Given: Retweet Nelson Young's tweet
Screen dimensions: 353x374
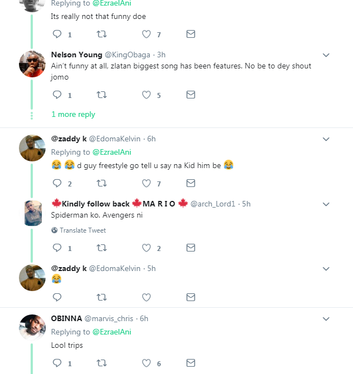Looking at the screenshot, I should click(x=102, y=95).
